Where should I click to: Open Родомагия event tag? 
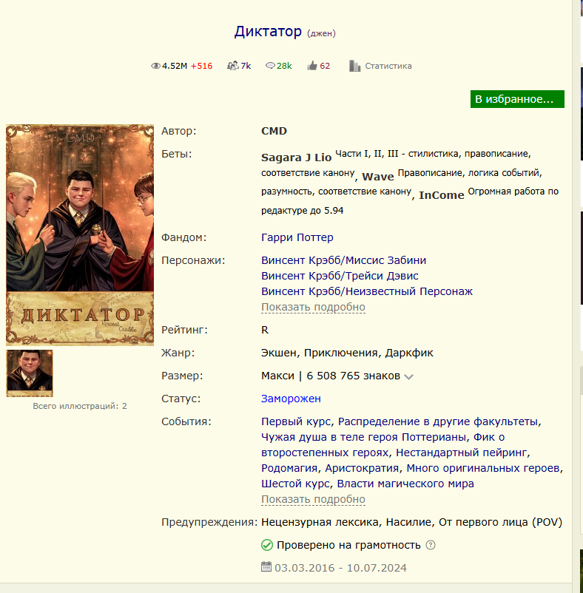click(289, 468)
